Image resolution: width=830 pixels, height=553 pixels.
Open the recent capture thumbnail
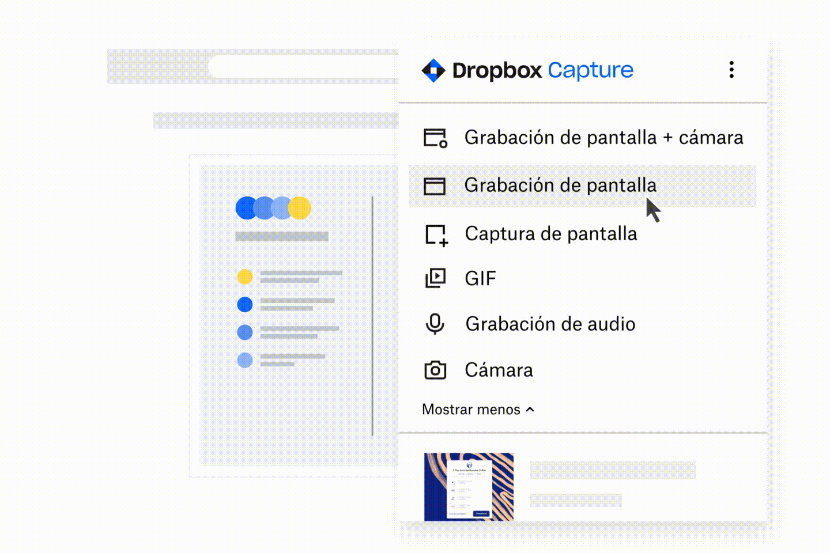469,487
